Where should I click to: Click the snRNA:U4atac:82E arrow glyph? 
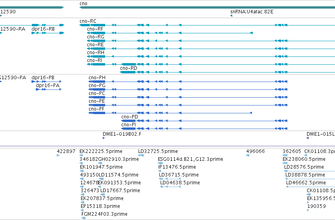tap(231, 16)
